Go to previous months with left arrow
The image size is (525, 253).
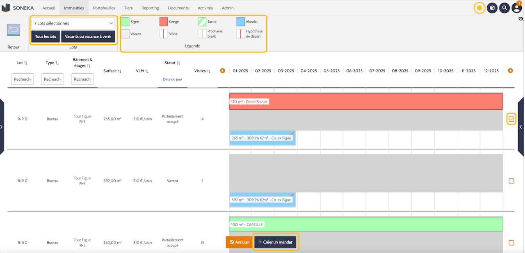click(223, 71)
